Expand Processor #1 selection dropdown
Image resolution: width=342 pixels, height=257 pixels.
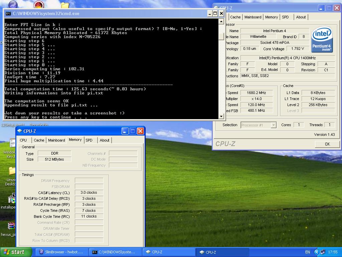tap(274, 125)
